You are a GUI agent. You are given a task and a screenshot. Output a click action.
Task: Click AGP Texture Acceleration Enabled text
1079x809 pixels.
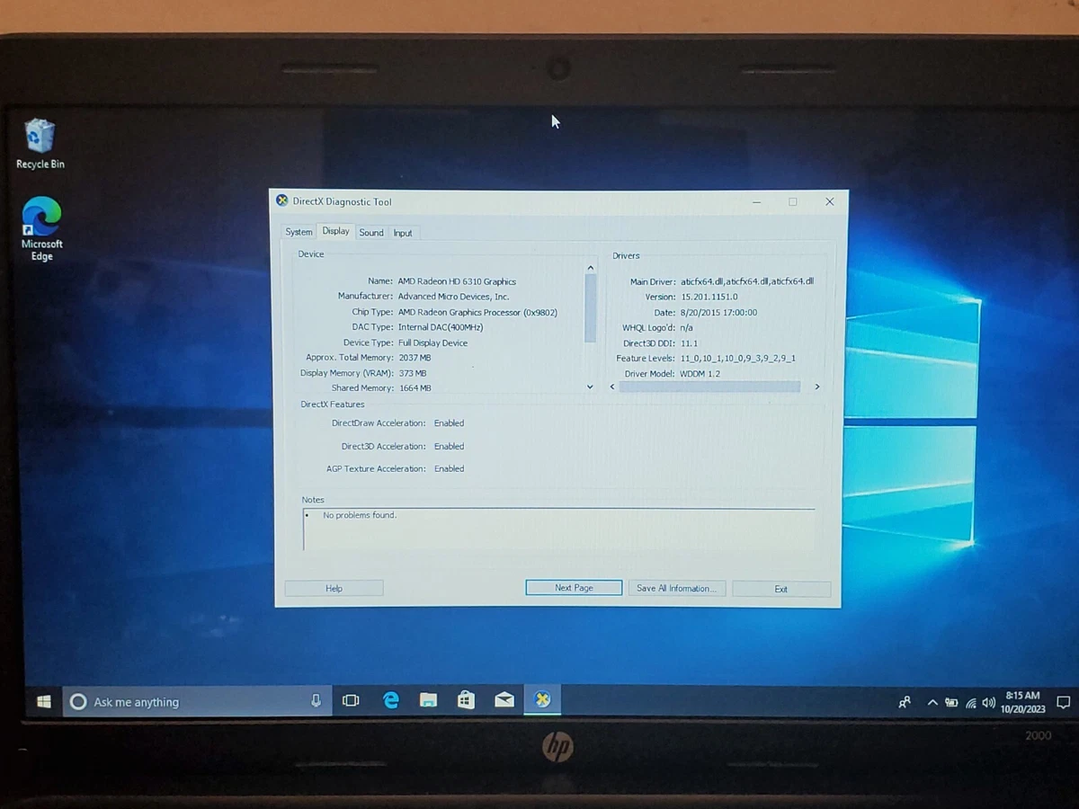(x=449, y=468)
